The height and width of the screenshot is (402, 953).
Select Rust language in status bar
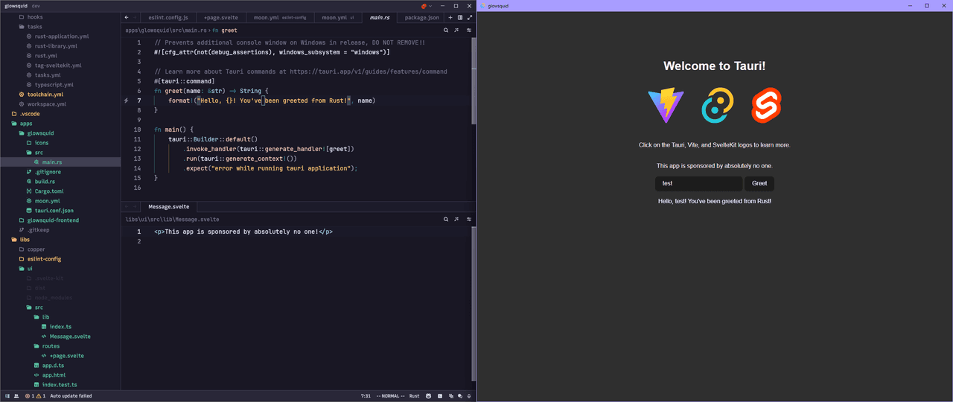click(x=414, y=396)
